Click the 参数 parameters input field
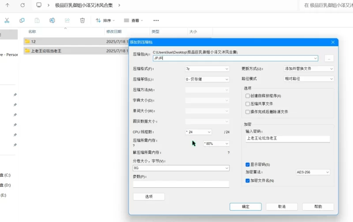Screen dimensions: 353x222 (181, 184)
